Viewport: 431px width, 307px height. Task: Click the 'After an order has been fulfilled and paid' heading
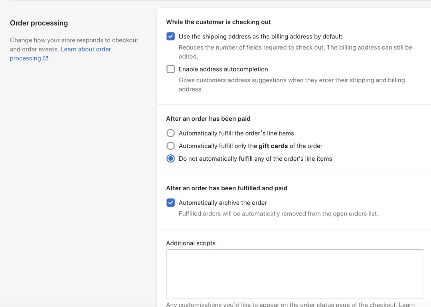pyautogui.click(x=227, y=188)
